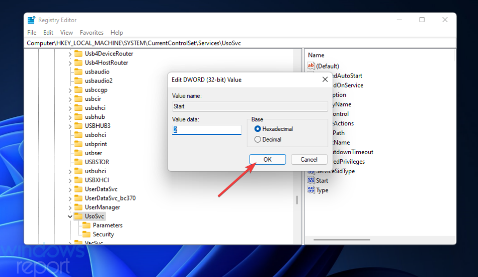
Task: Click the Value name field showing Start
Action: (x=250, y=106)
